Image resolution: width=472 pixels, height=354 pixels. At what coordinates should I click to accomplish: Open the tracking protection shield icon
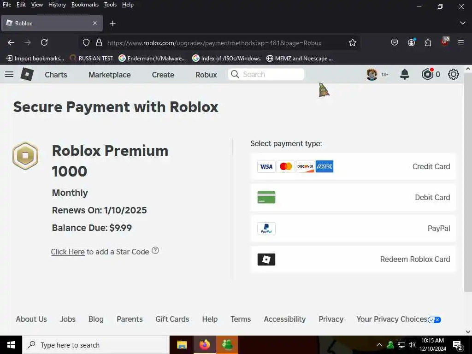86,43
